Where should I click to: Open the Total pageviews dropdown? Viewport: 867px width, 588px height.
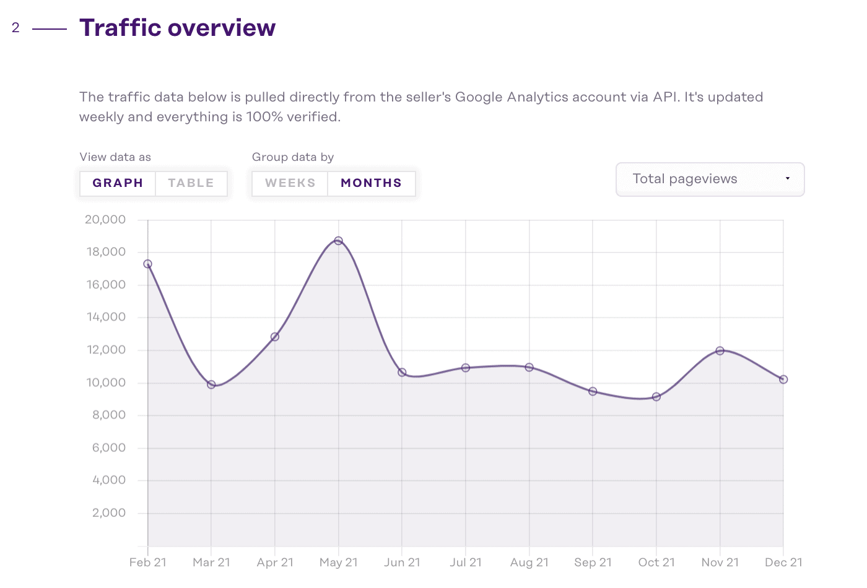[x=710, y=179]
